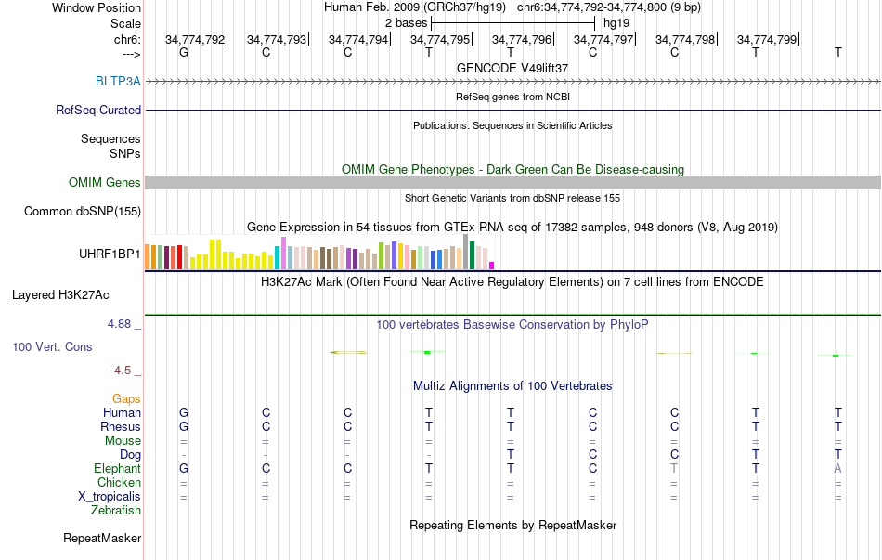
Task: Click the 2 bases scale bar
Action: (512, 23)
